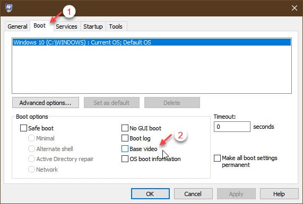This screenshot has height=204, width=303.
Task: Click the Timeout seconds input field
Action: tap(232, 127)
